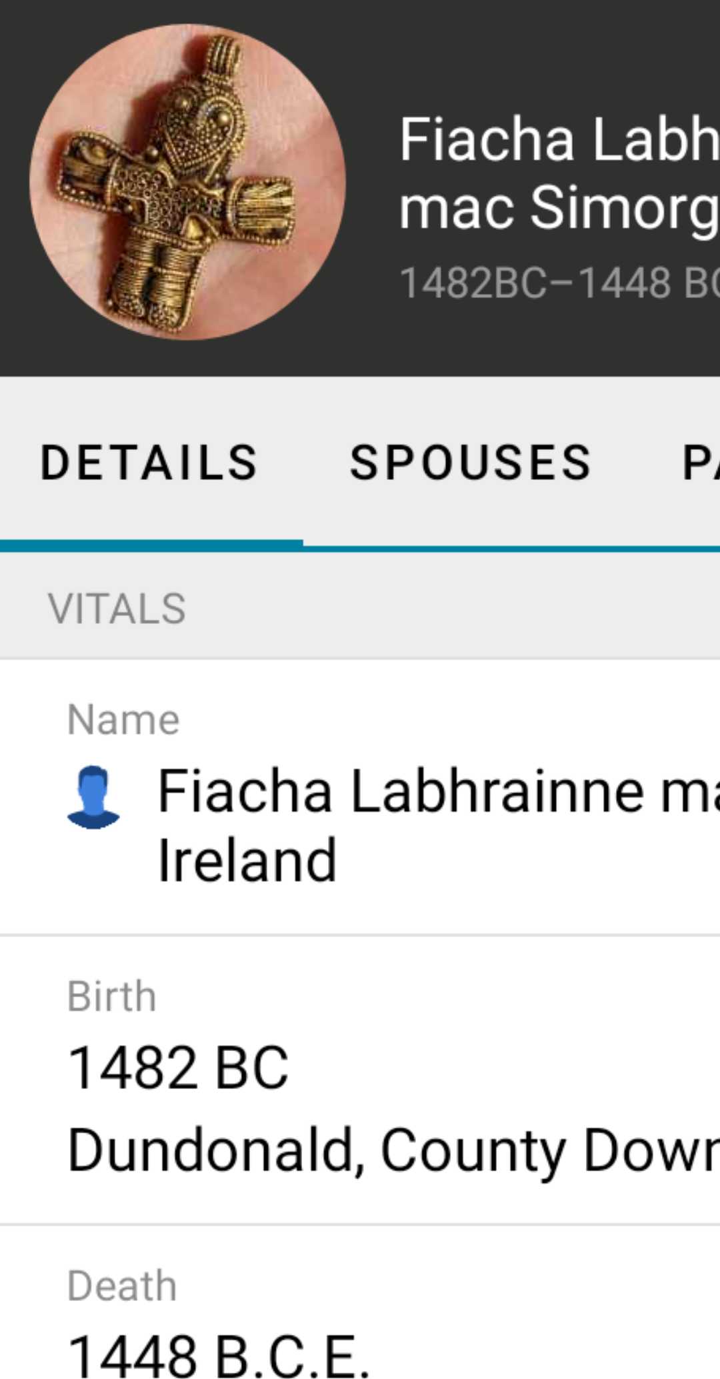The image size is (720, 1379).
Task: Tap the header title line 'Fiacha Labh'
Action: [559, 140]
